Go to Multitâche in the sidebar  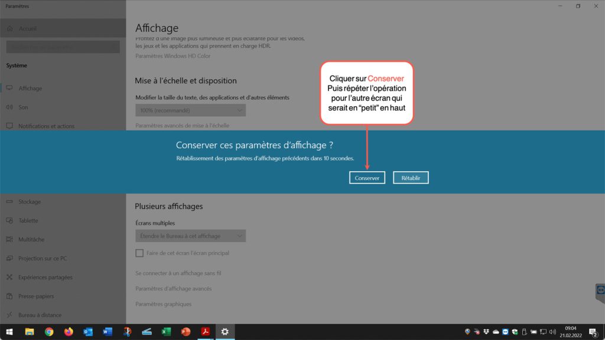click(x=31, y=240)
